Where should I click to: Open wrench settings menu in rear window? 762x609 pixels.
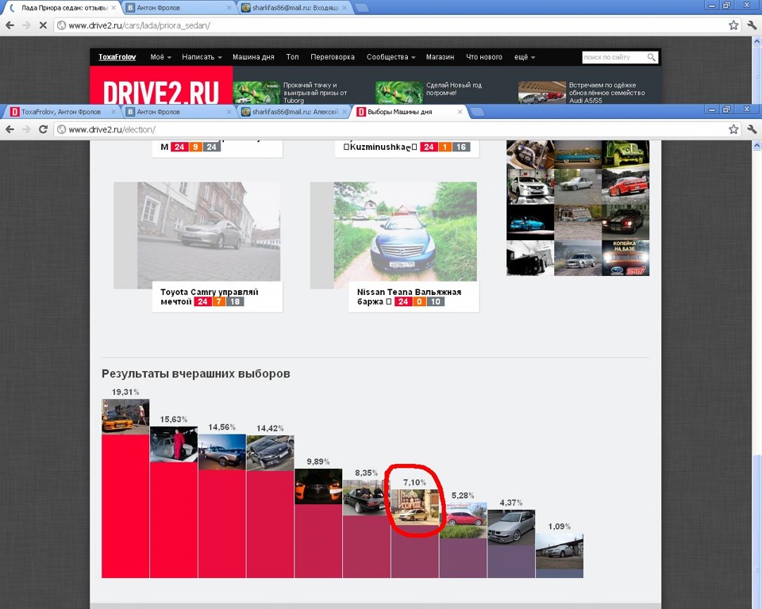[752, 25]
